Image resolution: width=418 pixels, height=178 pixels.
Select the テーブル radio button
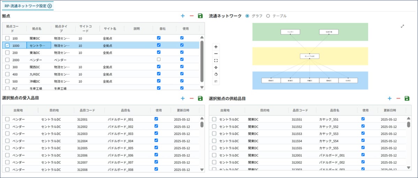268,16
